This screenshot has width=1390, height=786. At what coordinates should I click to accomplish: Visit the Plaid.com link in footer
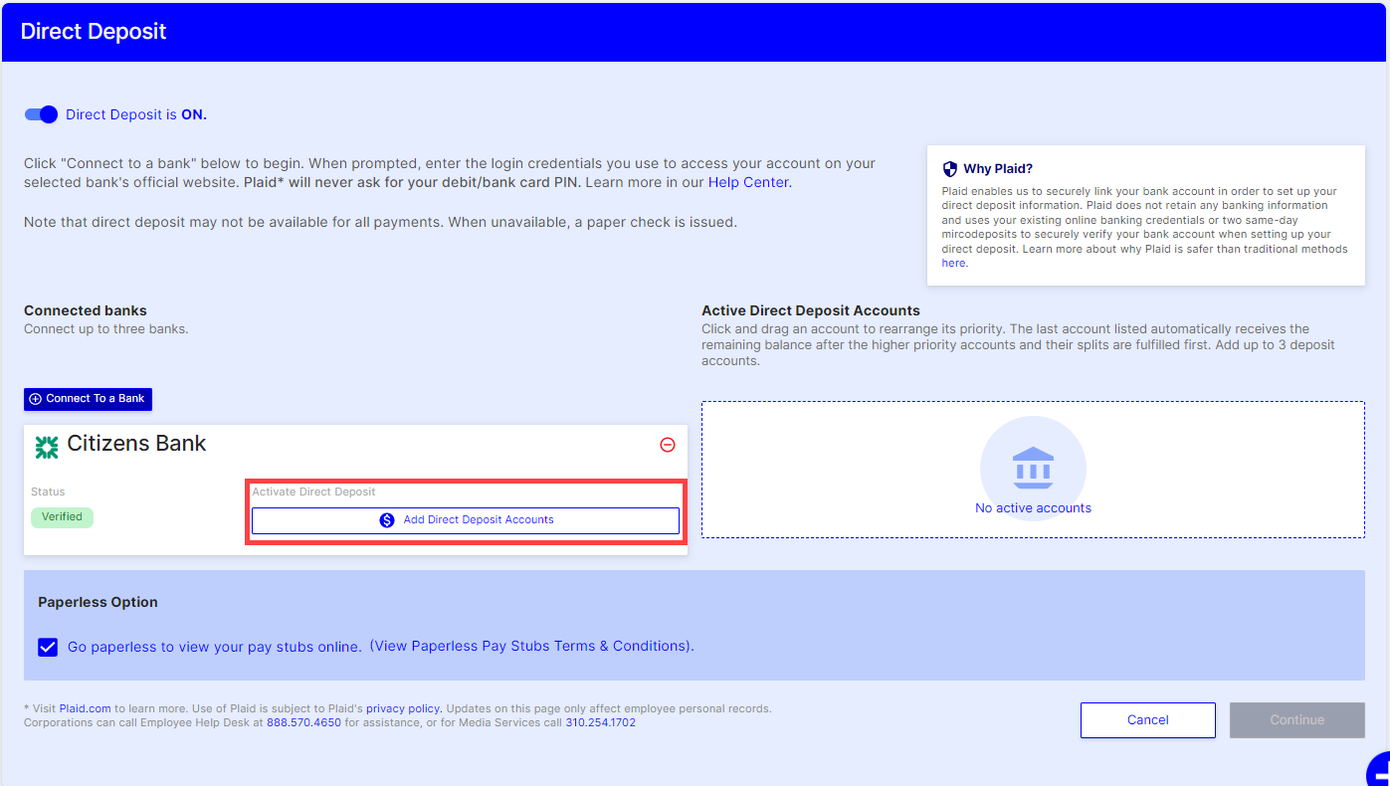85,708
